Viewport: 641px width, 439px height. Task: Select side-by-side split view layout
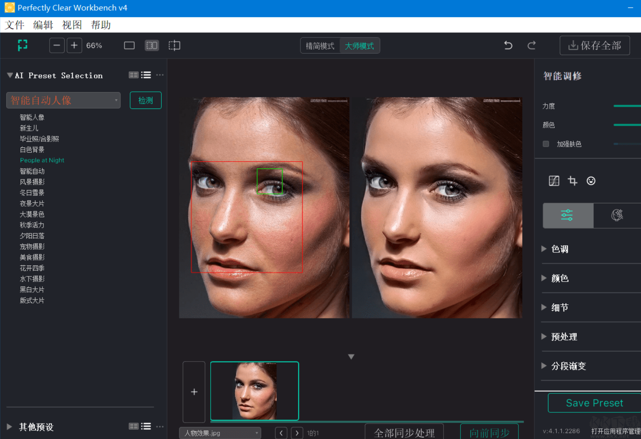tap(152, 46)
